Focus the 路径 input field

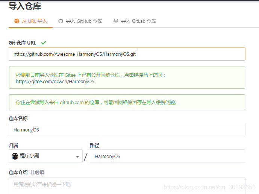(167, 156)
